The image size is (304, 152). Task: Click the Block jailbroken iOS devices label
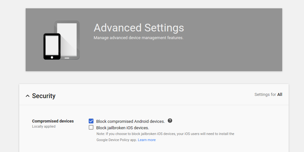pos(122,128)
